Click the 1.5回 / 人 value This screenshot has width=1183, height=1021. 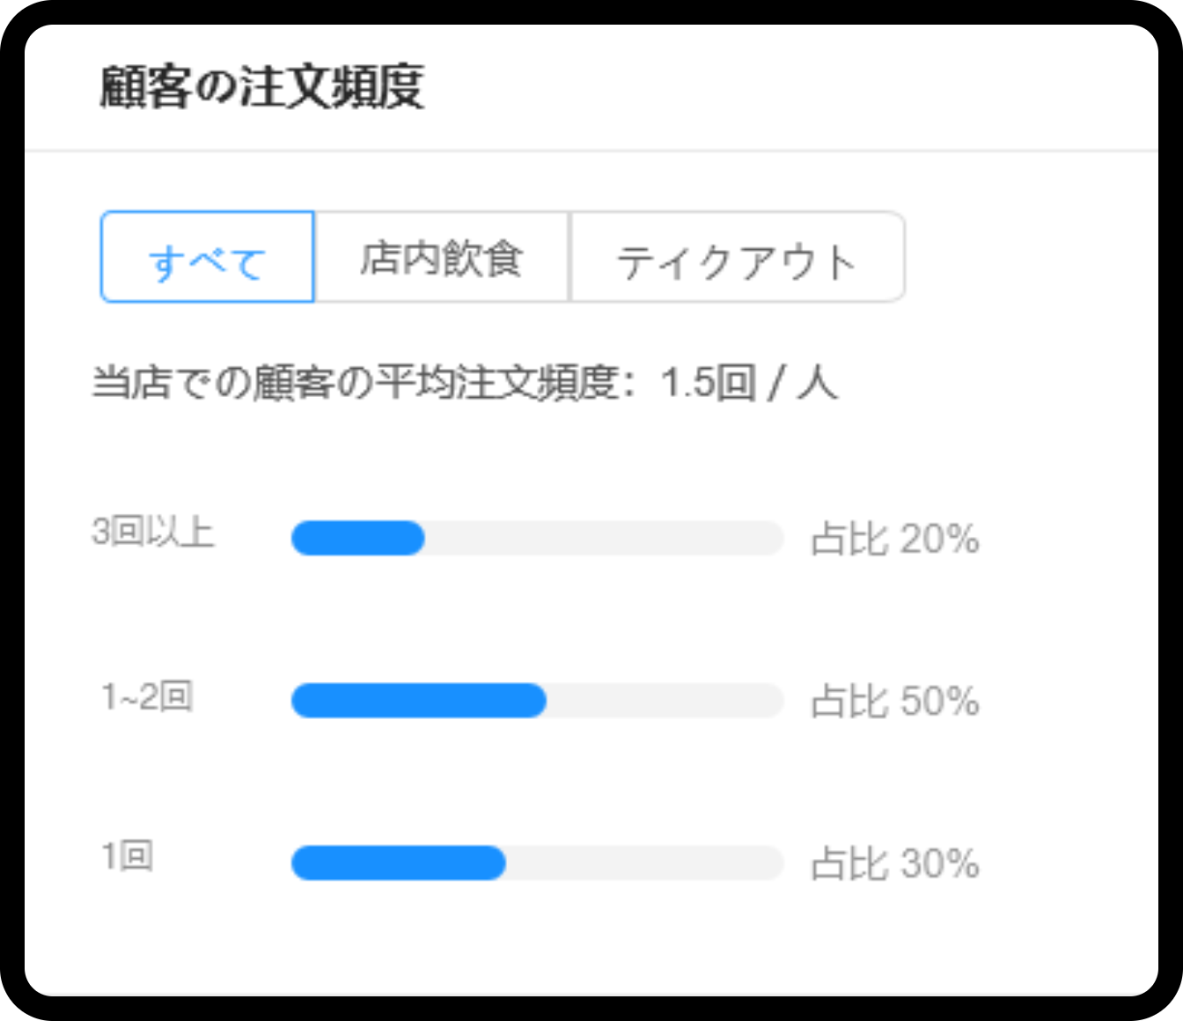[x=748, y=381]
